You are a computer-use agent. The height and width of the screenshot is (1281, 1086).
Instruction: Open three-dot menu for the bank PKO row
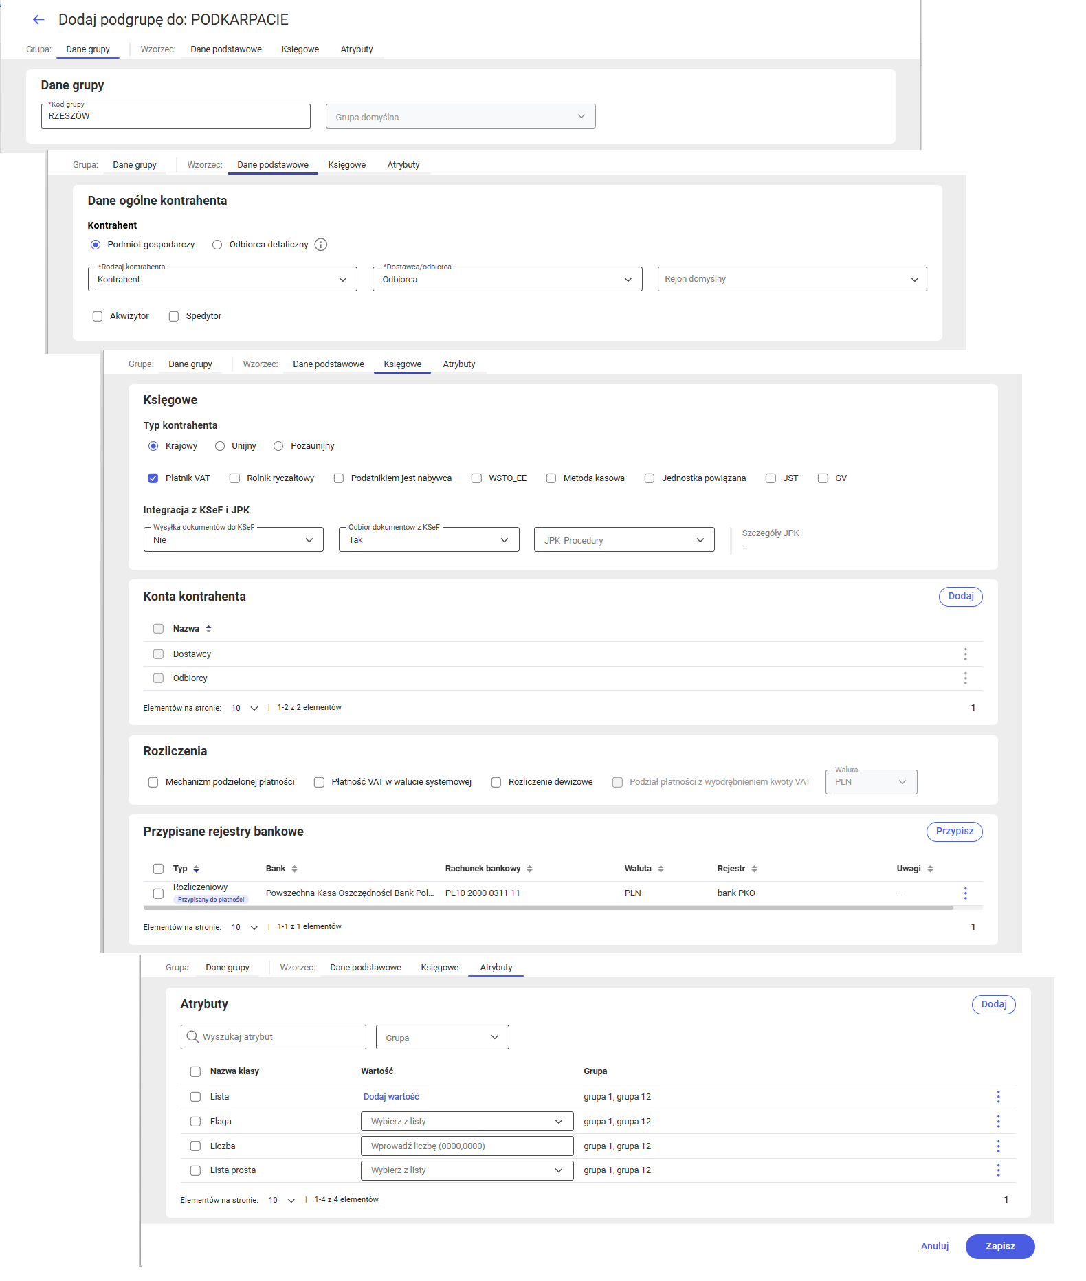pos(965,893)
